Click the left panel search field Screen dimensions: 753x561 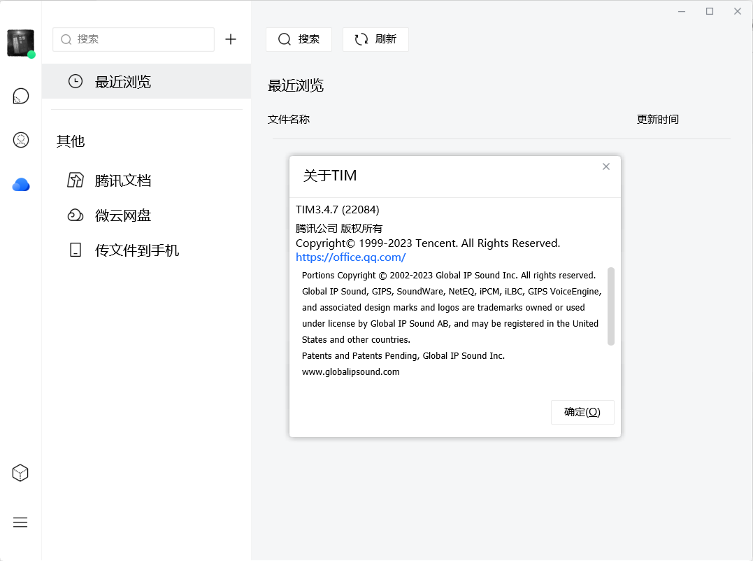[x=134, y=39]
